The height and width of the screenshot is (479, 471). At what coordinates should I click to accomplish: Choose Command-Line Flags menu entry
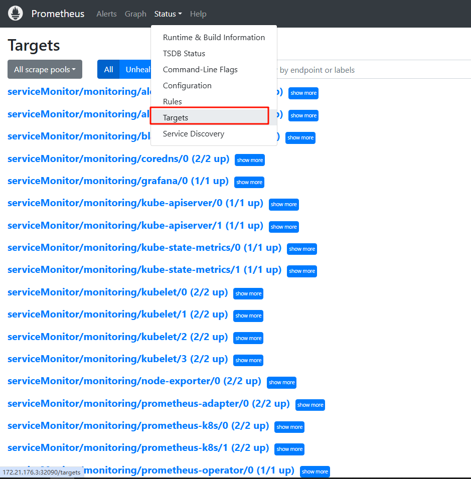point(214,70)
